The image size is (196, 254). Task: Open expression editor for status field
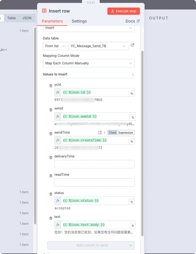pyautogui.click(x=132, y=202)
